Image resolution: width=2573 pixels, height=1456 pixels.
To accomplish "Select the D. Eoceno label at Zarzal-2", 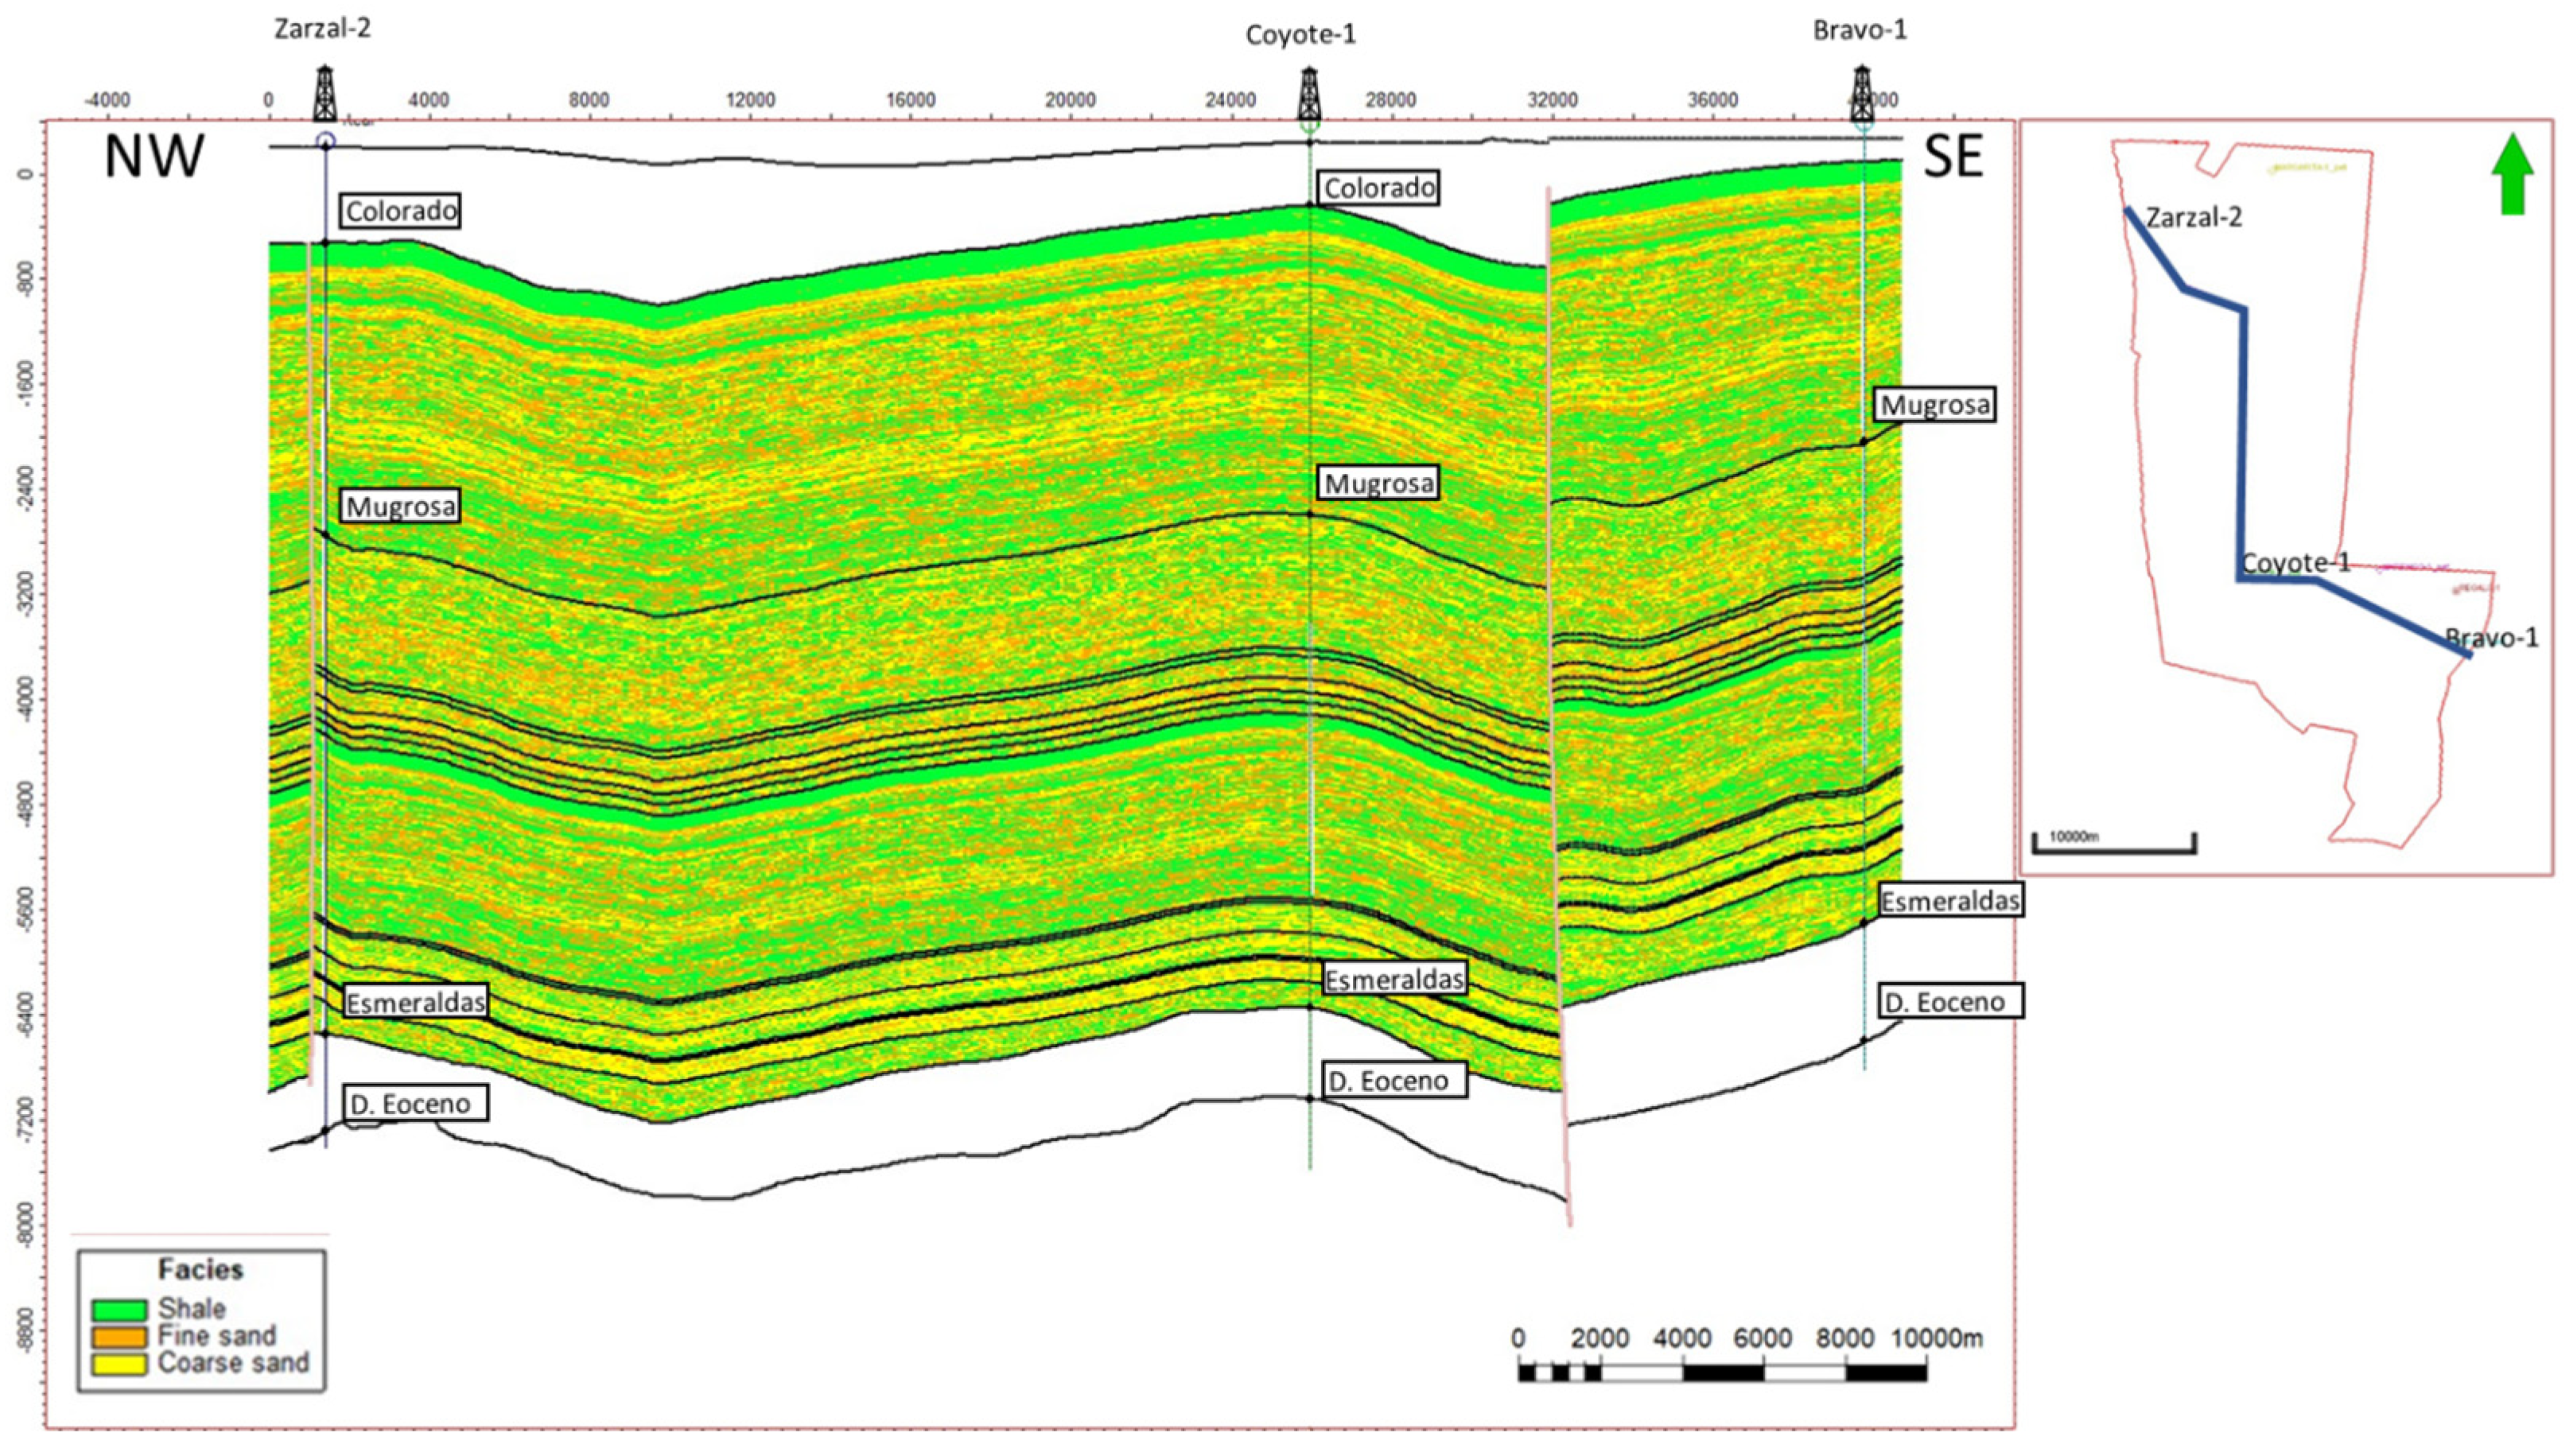I will coord(415,1102).
